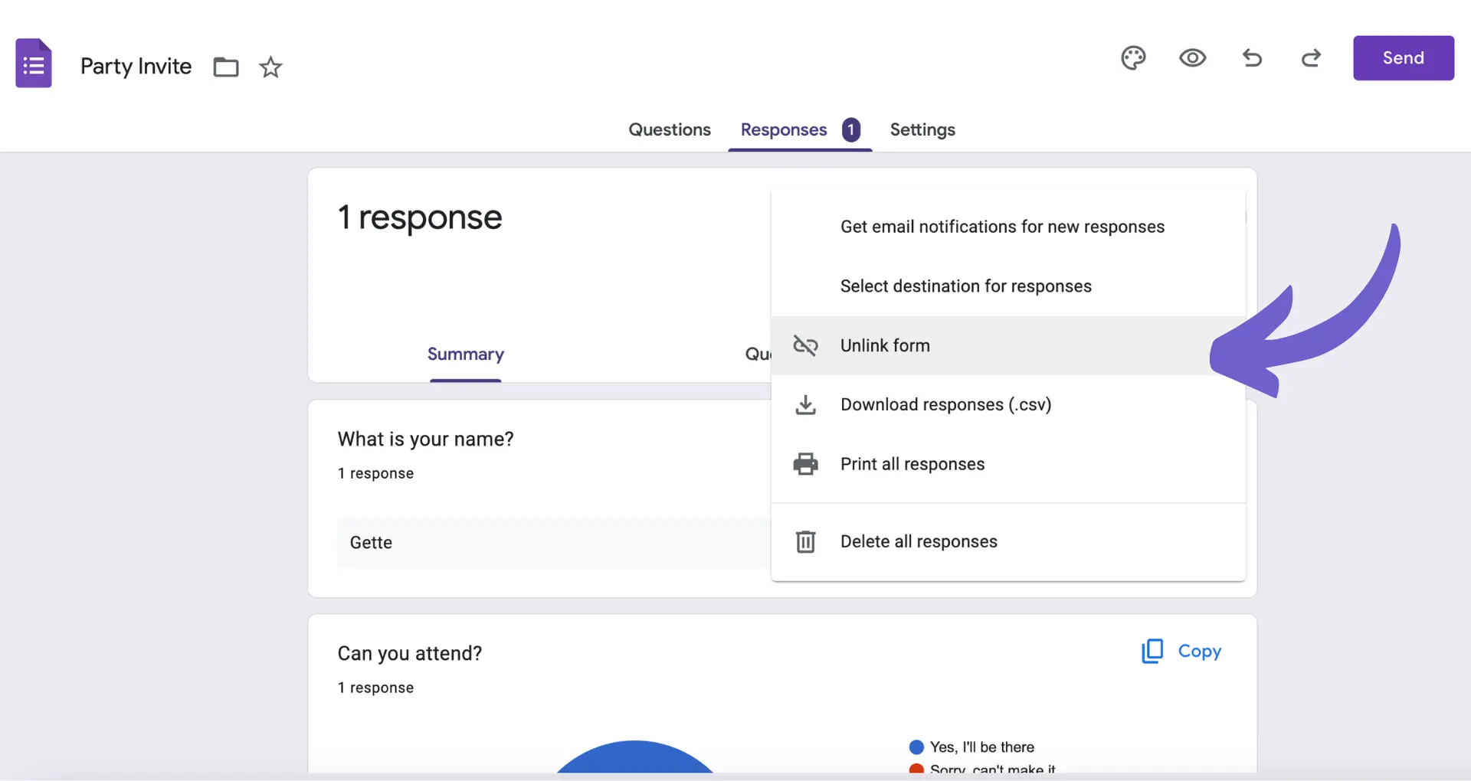This screenshot has width=1471, height=781.
Task: Click the blue legend dot for Yes
Action: [x=916, y=747]
